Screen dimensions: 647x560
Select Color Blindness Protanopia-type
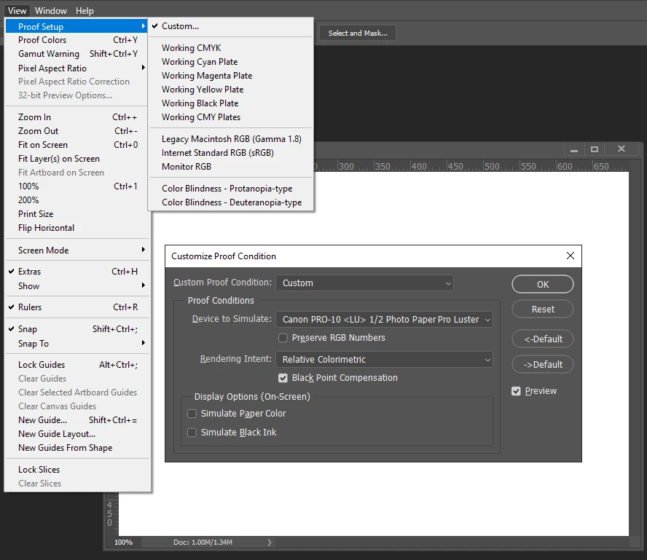[231, 189]
